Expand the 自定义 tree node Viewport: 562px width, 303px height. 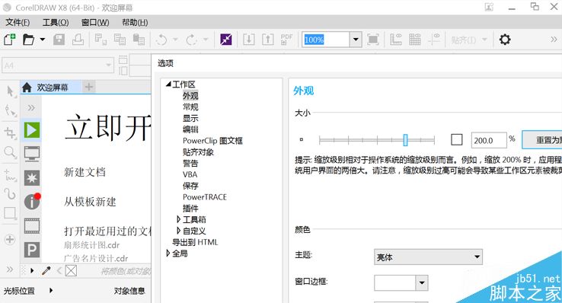click(178, 231)
